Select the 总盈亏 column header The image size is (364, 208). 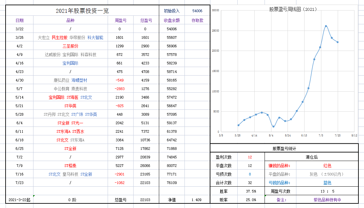click(x=146, y=20)
